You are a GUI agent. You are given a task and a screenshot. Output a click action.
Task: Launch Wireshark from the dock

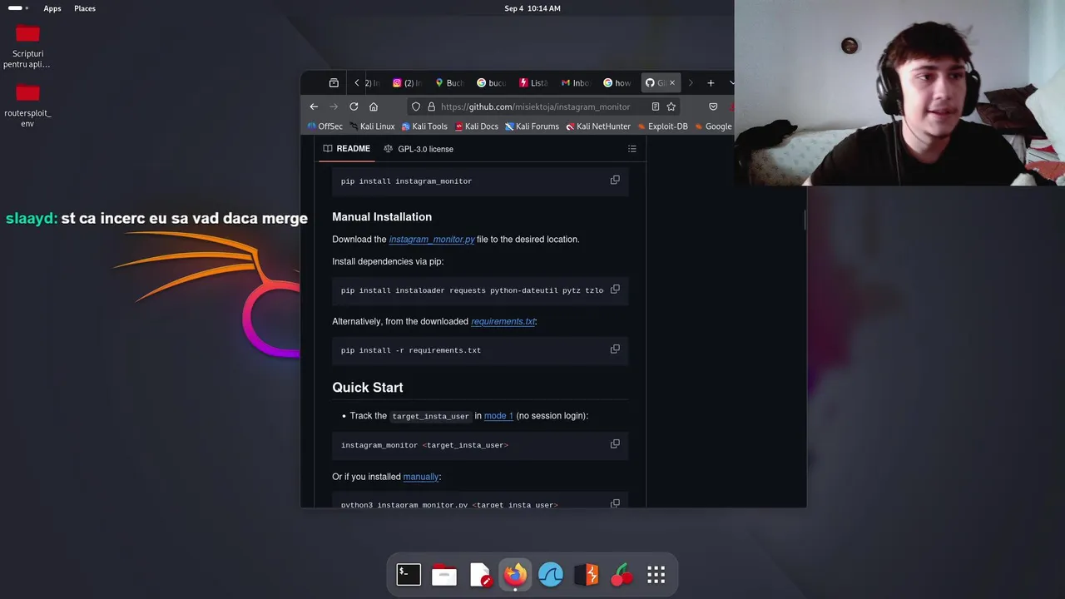pyautogui.click(x=551, y=574)
